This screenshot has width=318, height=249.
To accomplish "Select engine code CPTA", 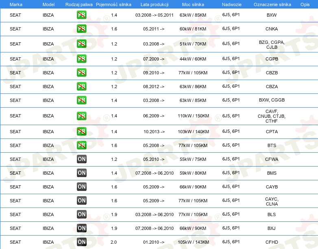I will tap(272, 132).
